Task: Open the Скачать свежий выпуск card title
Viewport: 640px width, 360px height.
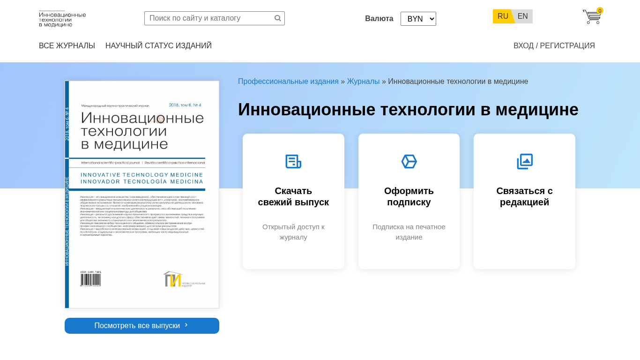Action: 293,197
